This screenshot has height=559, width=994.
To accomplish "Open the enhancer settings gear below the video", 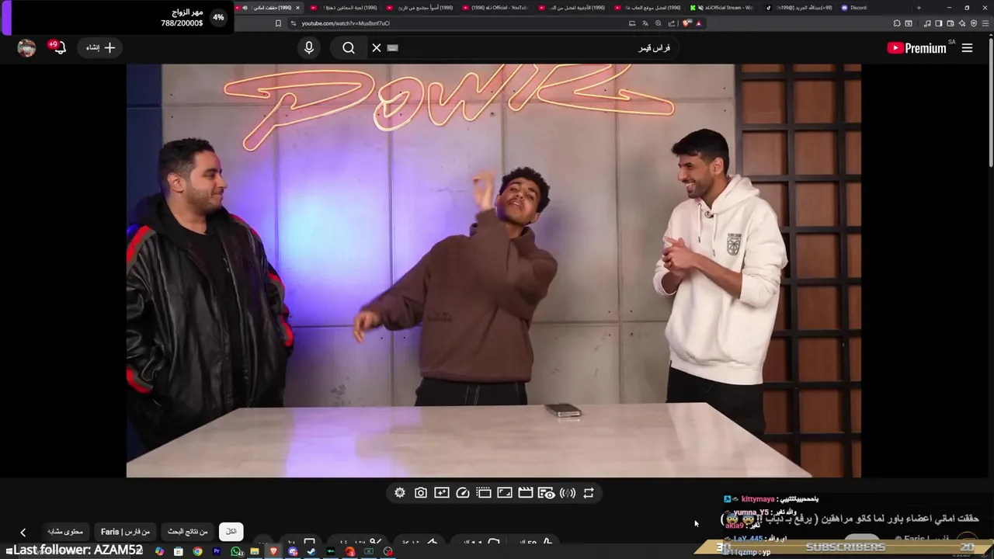I will click(x=400, y=493).
